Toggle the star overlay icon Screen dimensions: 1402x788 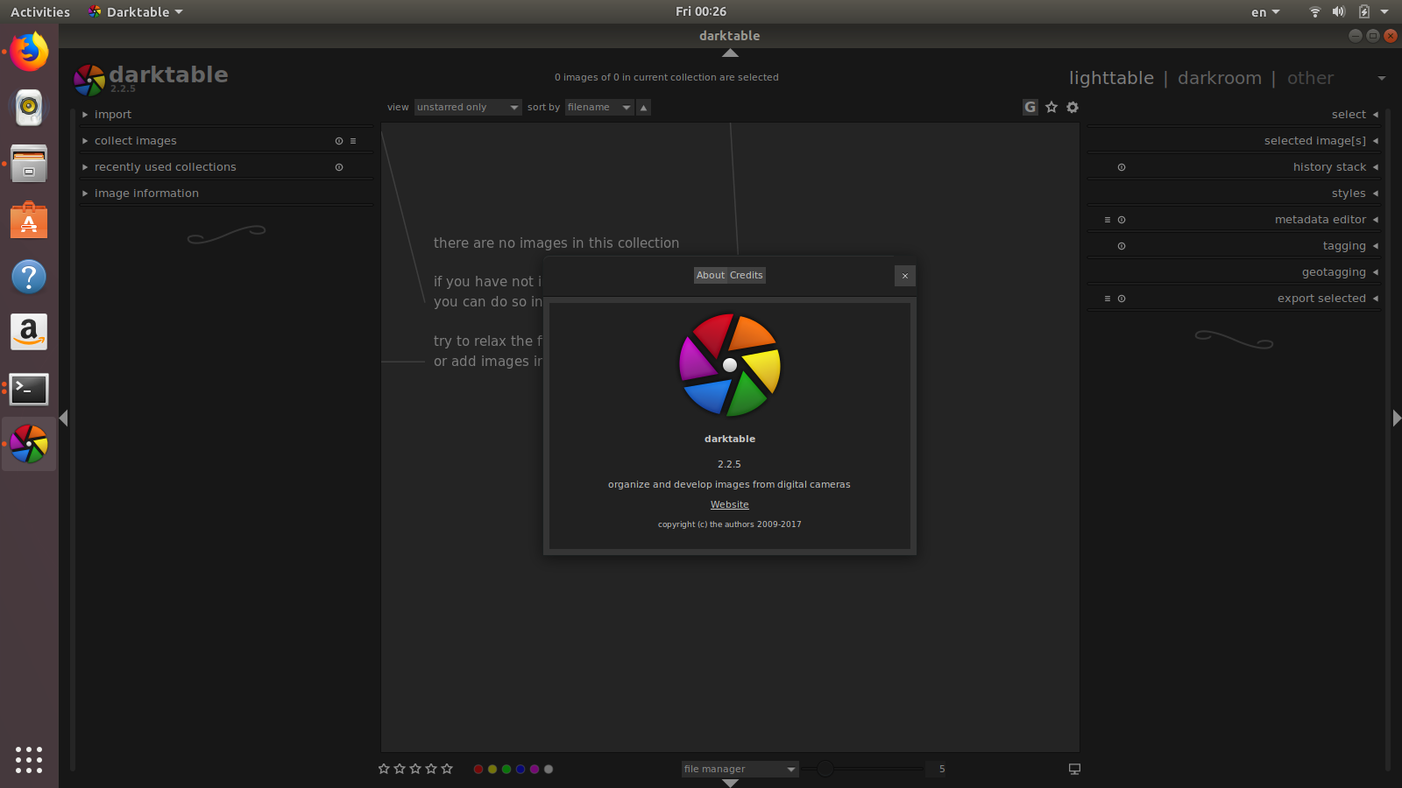(x=1051, y=107)
